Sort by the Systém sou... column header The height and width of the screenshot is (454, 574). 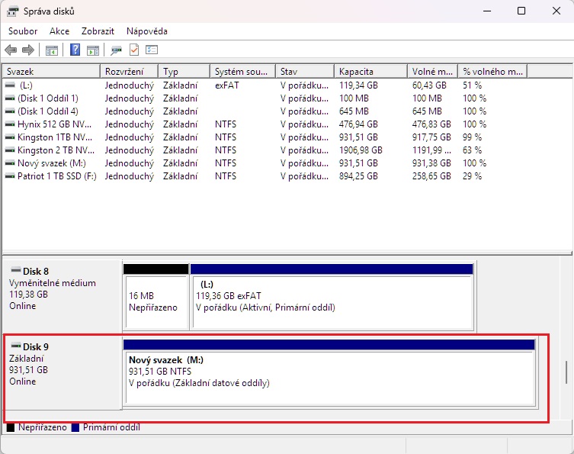(x=242, y=72)
